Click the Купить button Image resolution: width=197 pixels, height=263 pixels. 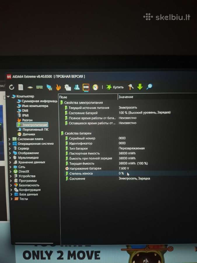[115, 87]
